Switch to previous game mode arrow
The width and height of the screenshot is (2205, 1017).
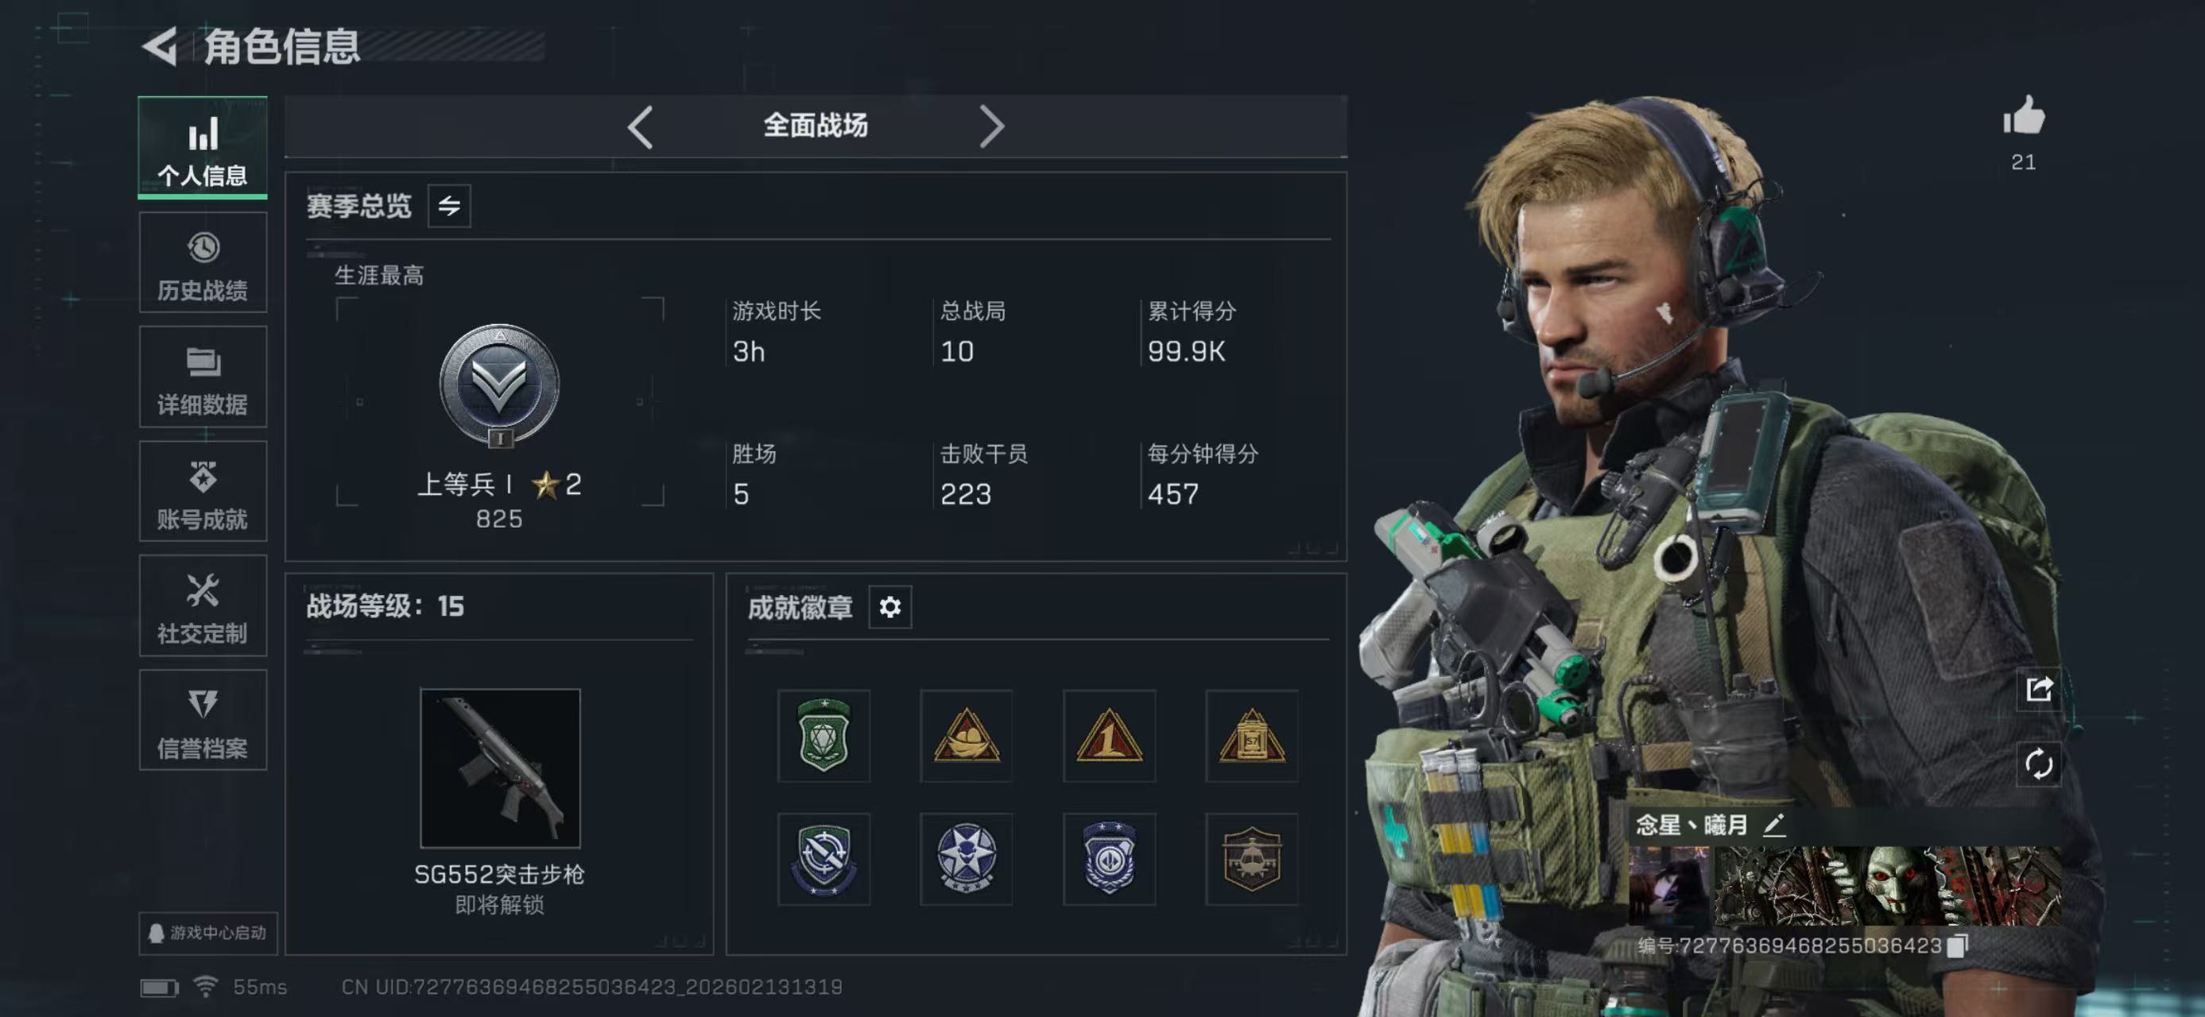pyautogui.click(x=640, y=127)
